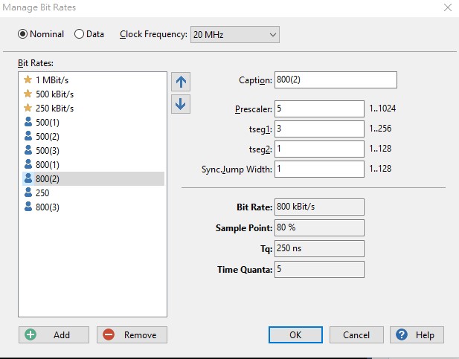459x359 pixels.
Task: Click user icon beside 250 entry
Action: (28, 193)
